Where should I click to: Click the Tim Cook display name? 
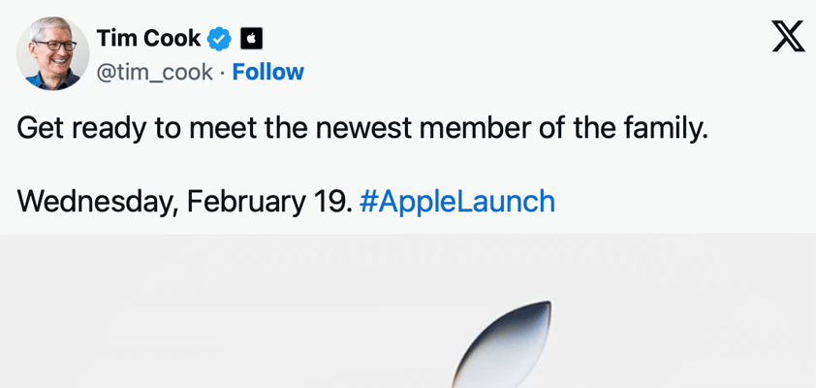(x=148, y=39)
